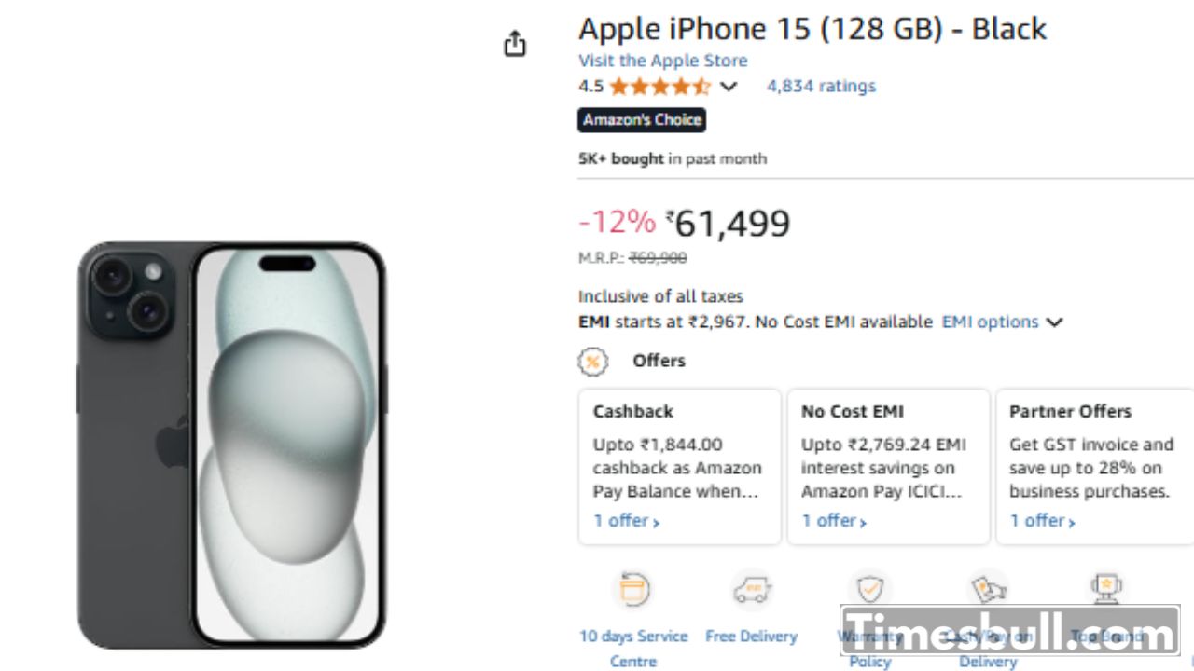Open the No Cost EMI 1 offer link

[x=834, y=521]
